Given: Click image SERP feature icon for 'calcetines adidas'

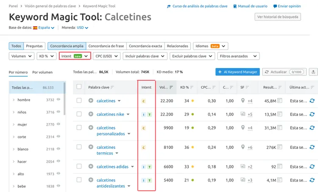Looking at the screenshot, I should (243, 166).
